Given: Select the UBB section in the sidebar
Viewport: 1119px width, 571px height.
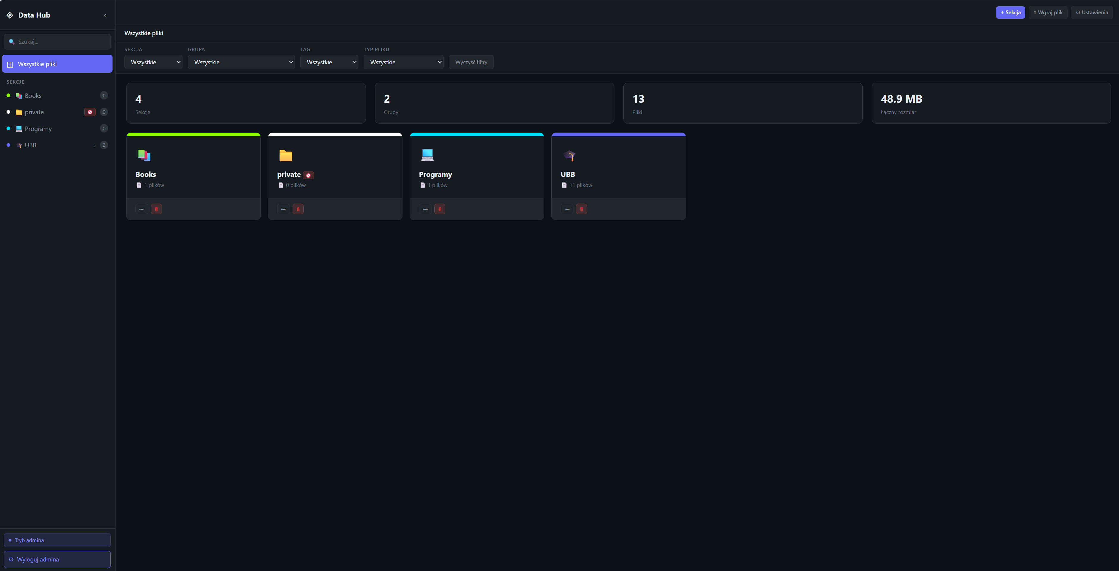Looking at the screenshot, I should (57, 145).
